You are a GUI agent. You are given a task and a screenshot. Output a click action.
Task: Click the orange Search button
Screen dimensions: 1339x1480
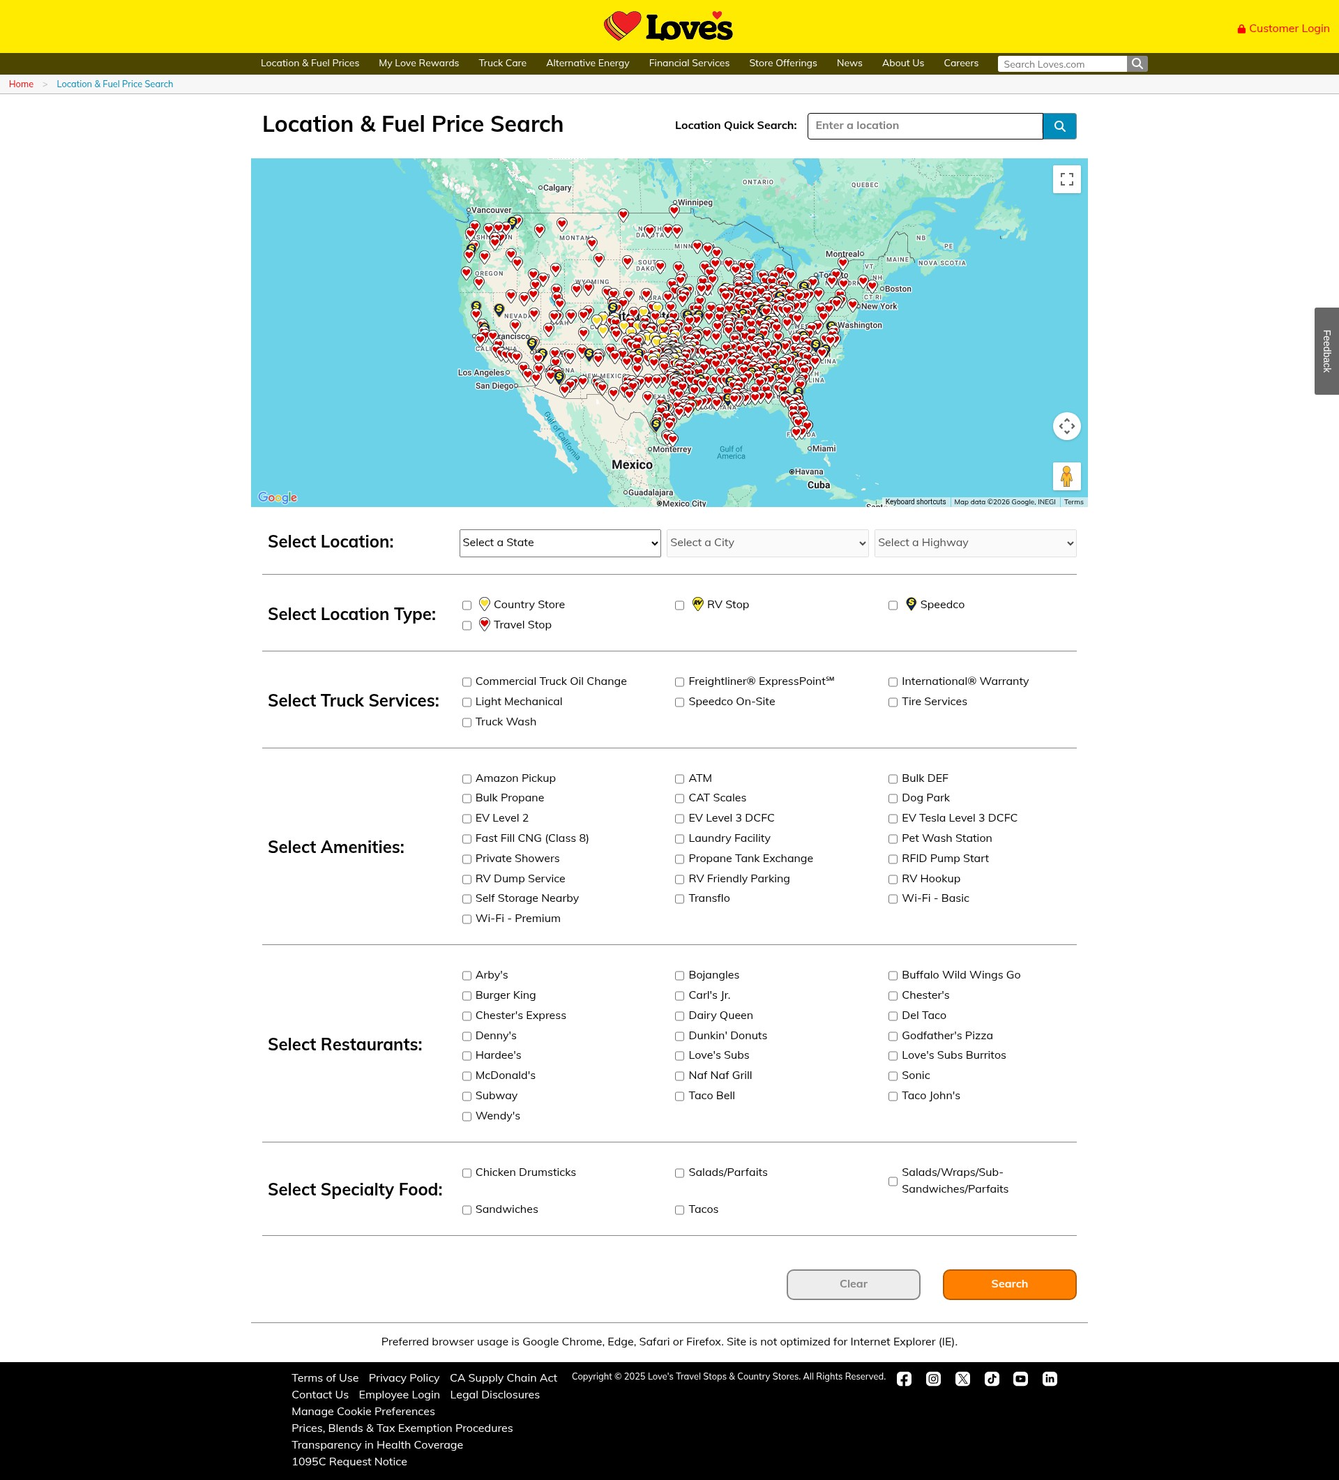click(1009, 1284)
